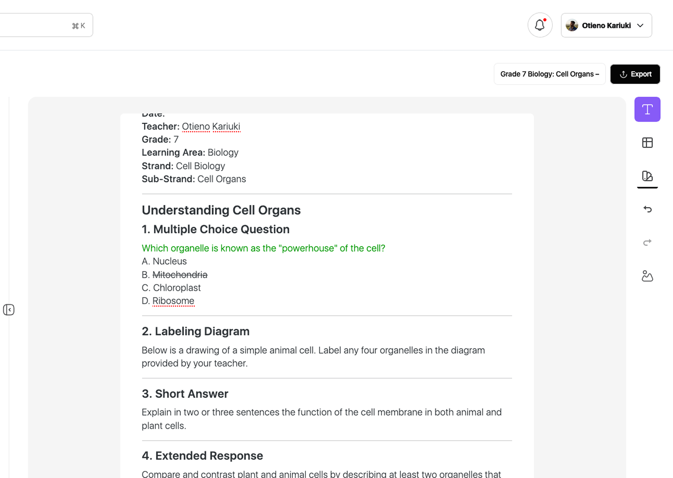Screen dimensions: 673x478
Task: Click the undo arrow icon
Action: pos(647,209)
